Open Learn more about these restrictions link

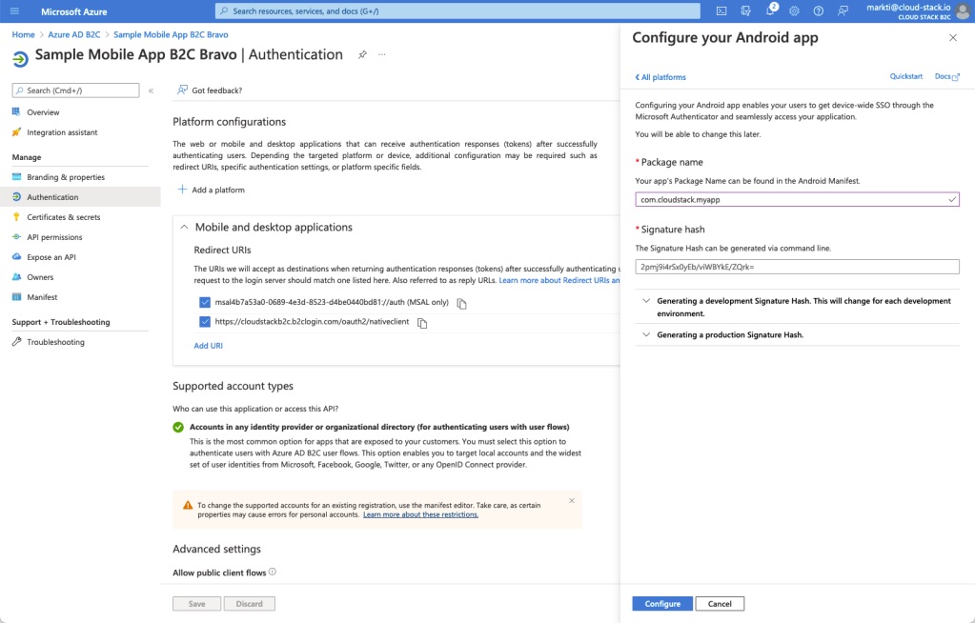coord(420,514)
